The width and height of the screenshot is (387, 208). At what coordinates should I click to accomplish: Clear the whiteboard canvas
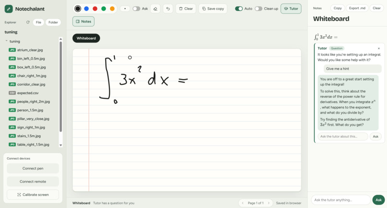(x=186, y=9)
